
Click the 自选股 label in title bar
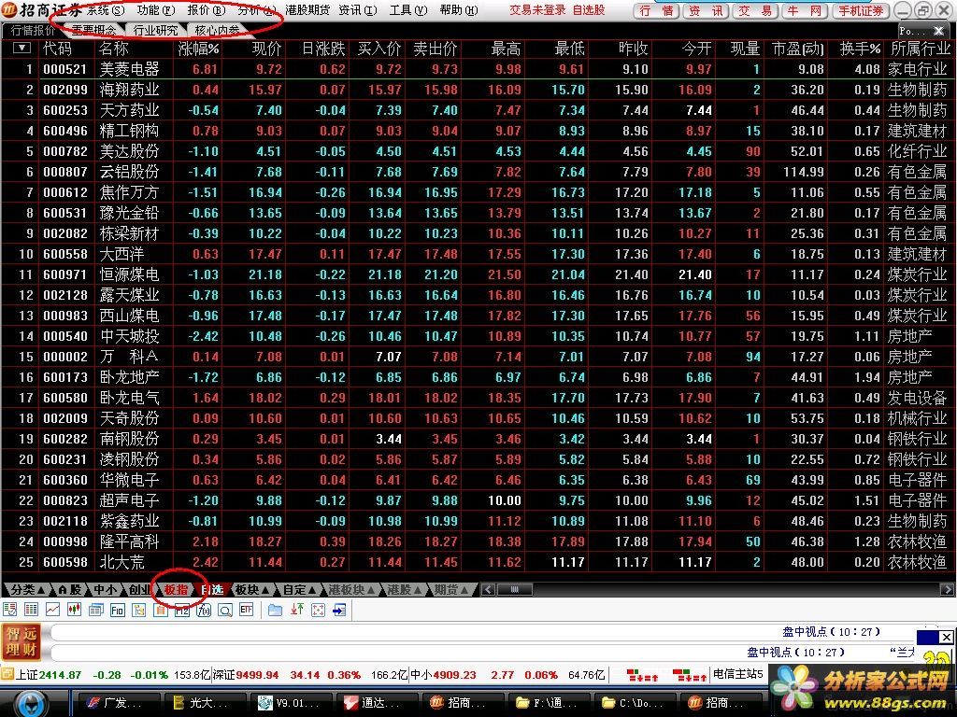point(589,10)
